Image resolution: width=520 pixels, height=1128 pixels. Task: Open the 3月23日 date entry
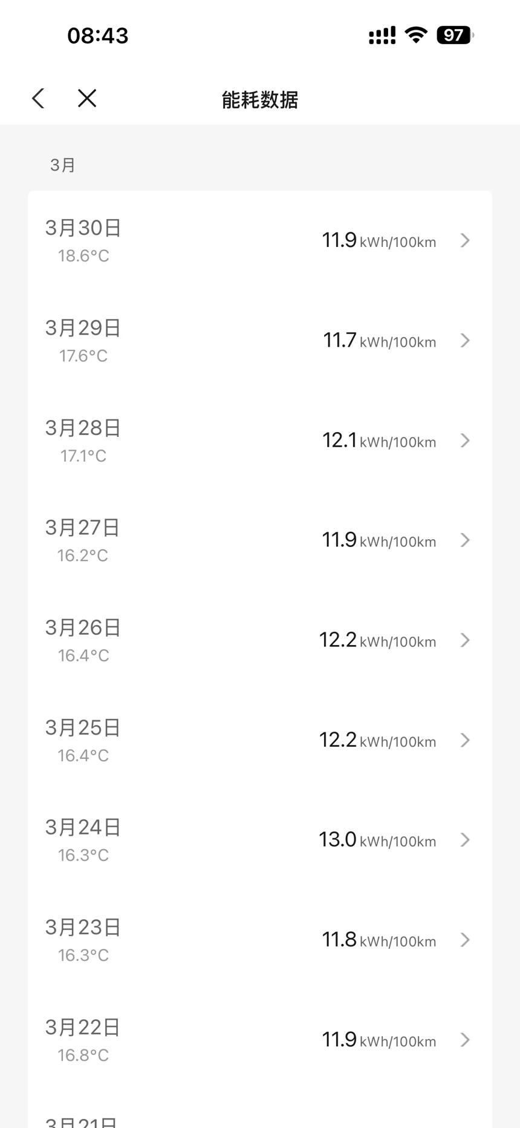[83, 928]
